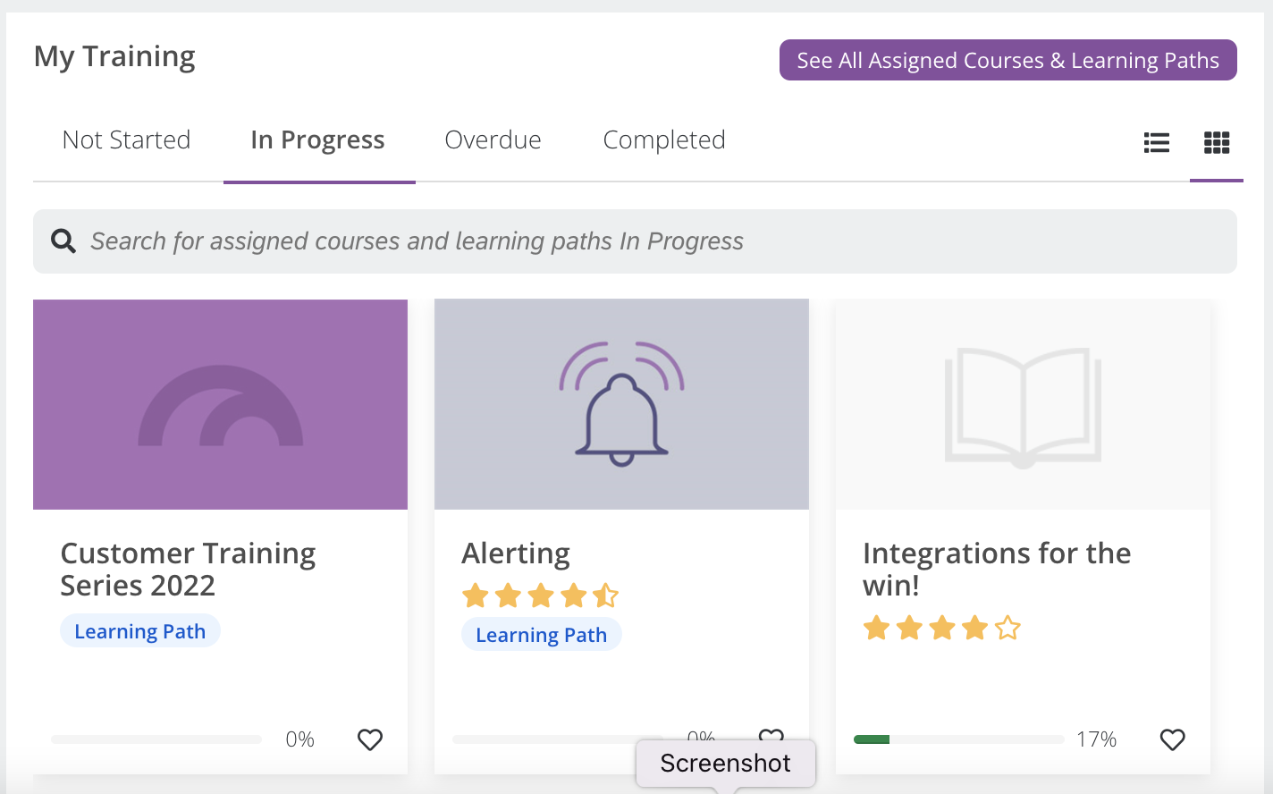Screen dimensions: 1273x794
Task: Open See All Assigned Courses & Learning Paths
Action: tap(1007, 60)
